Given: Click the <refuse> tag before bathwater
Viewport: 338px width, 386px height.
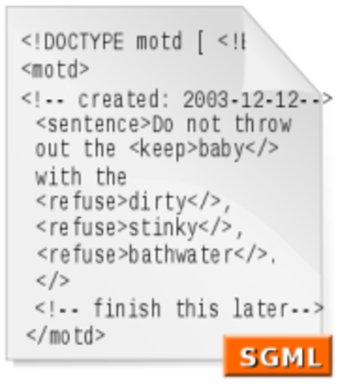Looking at the screenshot, I should click(x=82, y=254).
